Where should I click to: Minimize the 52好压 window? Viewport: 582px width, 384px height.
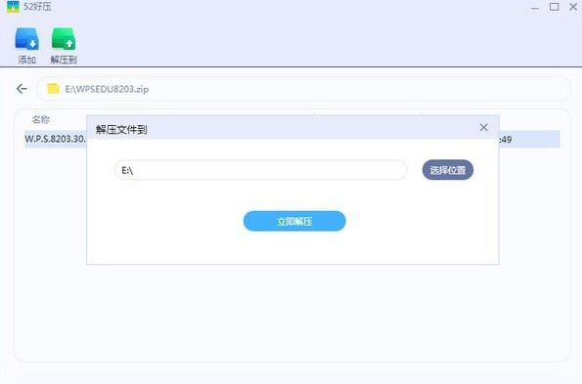(535, 7)
